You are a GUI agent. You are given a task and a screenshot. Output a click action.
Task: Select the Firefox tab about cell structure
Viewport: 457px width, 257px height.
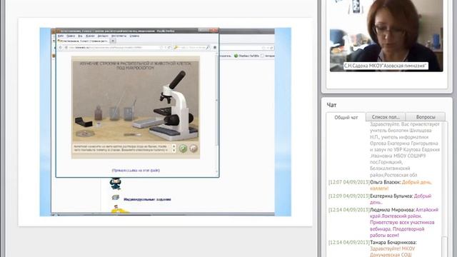point(83,41)
